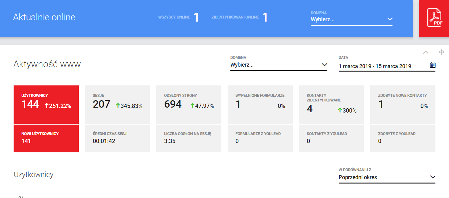Open the calendar icon in date field

(433, 65)
